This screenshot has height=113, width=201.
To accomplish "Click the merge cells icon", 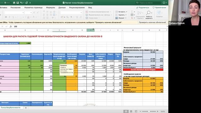I will point(54,15).
